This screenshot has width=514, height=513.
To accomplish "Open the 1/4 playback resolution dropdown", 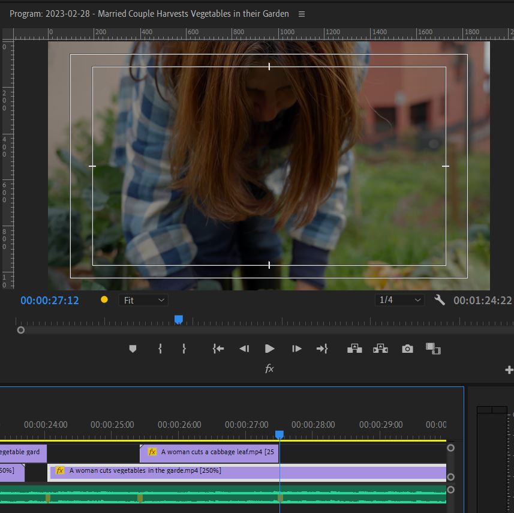I will [x=399, y=300].
